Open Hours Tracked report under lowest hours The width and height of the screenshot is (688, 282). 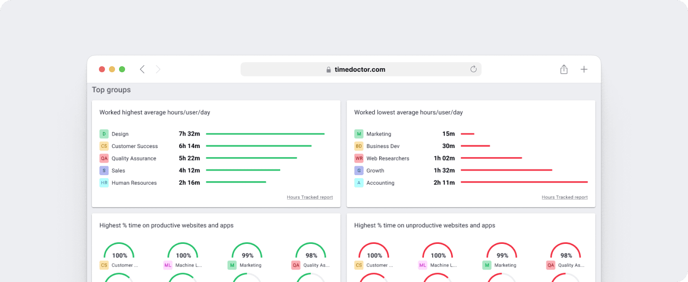pyautogui.click(x=564, y=197)
